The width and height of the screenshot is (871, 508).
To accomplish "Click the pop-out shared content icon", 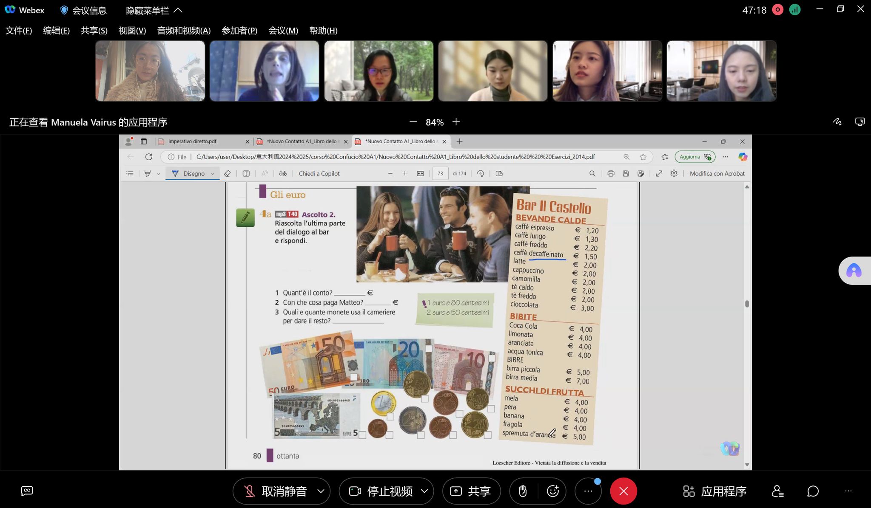I will [x=860, y=122].
